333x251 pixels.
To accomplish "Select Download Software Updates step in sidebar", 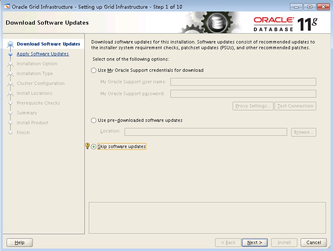I will coord(48,44).
